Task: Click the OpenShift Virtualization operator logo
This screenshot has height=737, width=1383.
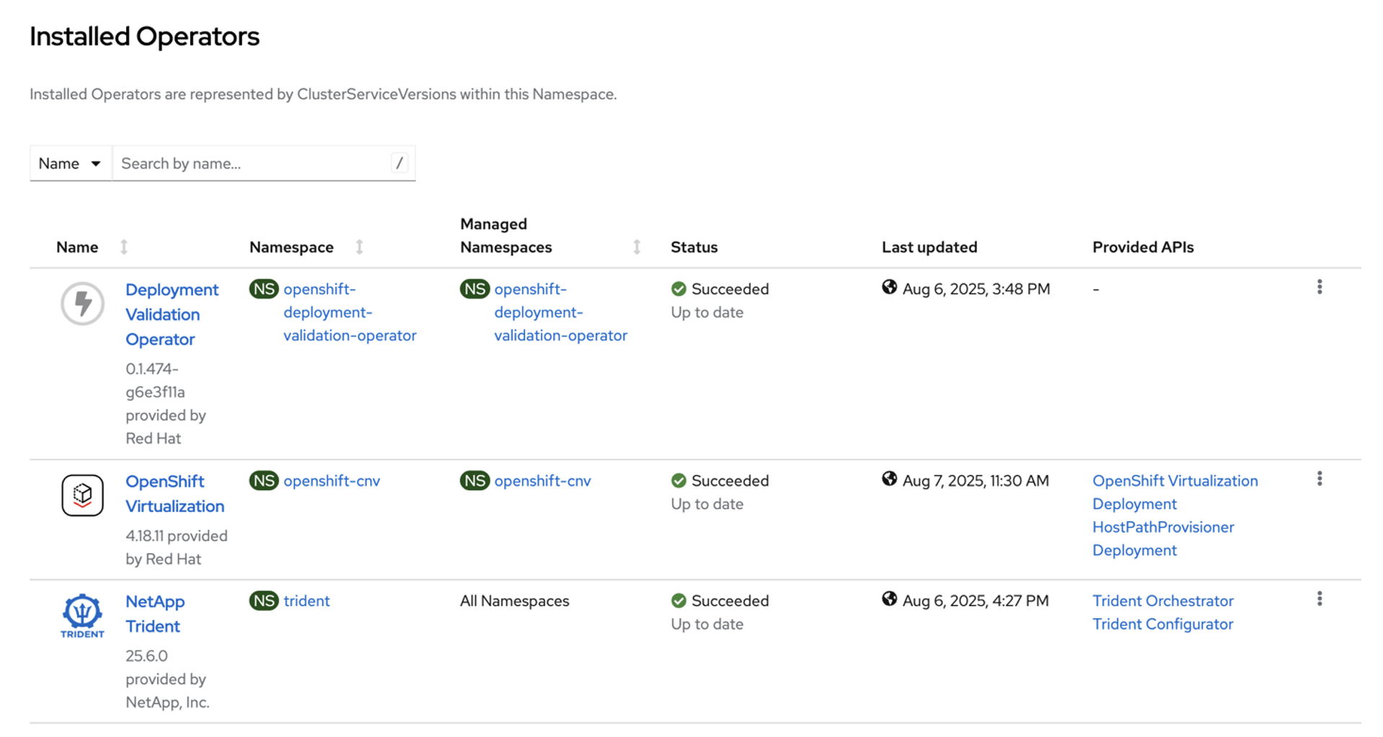Action: [x=82, y=495]
